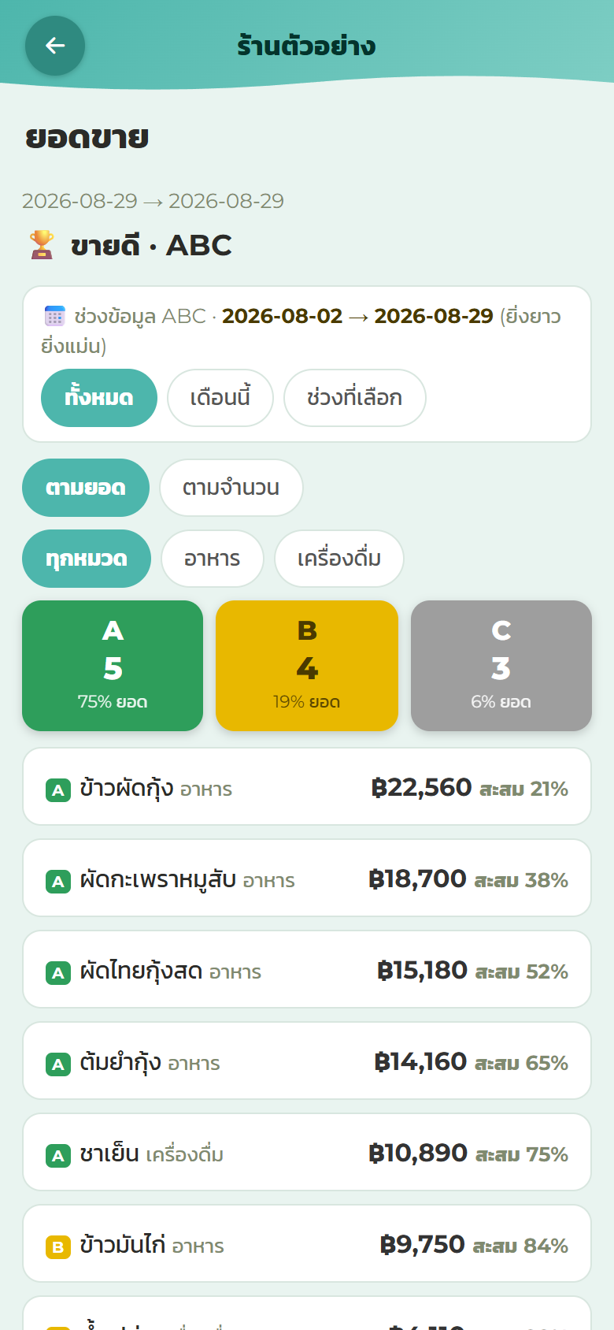
Task: Click the green A badge on ข้าวผัดกุ้ง
Action: point(58,789)
